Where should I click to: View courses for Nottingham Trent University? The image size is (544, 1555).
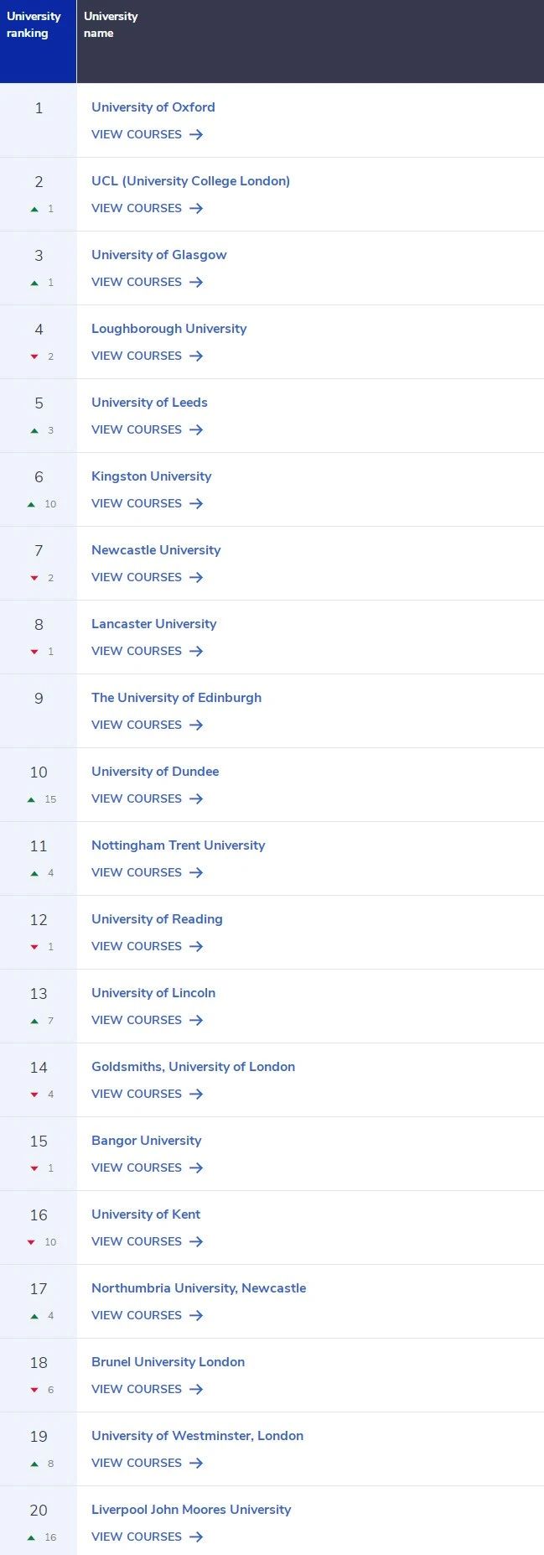[x=147, y=872]
